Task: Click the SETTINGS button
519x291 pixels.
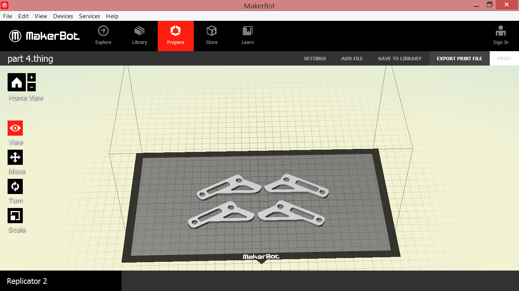Action: click(315, 59)
